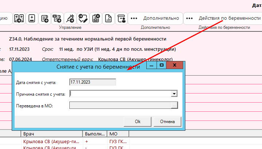Image resolution: width=262 pixels, height=149 pixels.
Task: Expand the Причина снятия с учета dropdown arrow
Action: tap(174, 94)
